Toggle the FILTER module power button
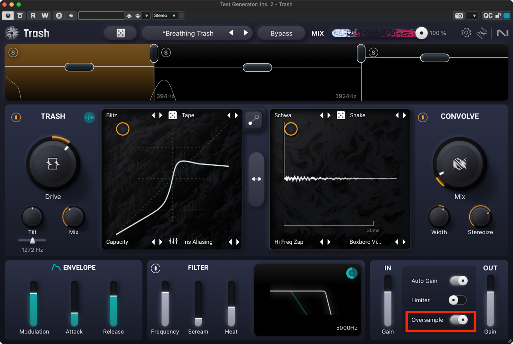The width and height of the screenshot is (513, 344). coord(156,268)
